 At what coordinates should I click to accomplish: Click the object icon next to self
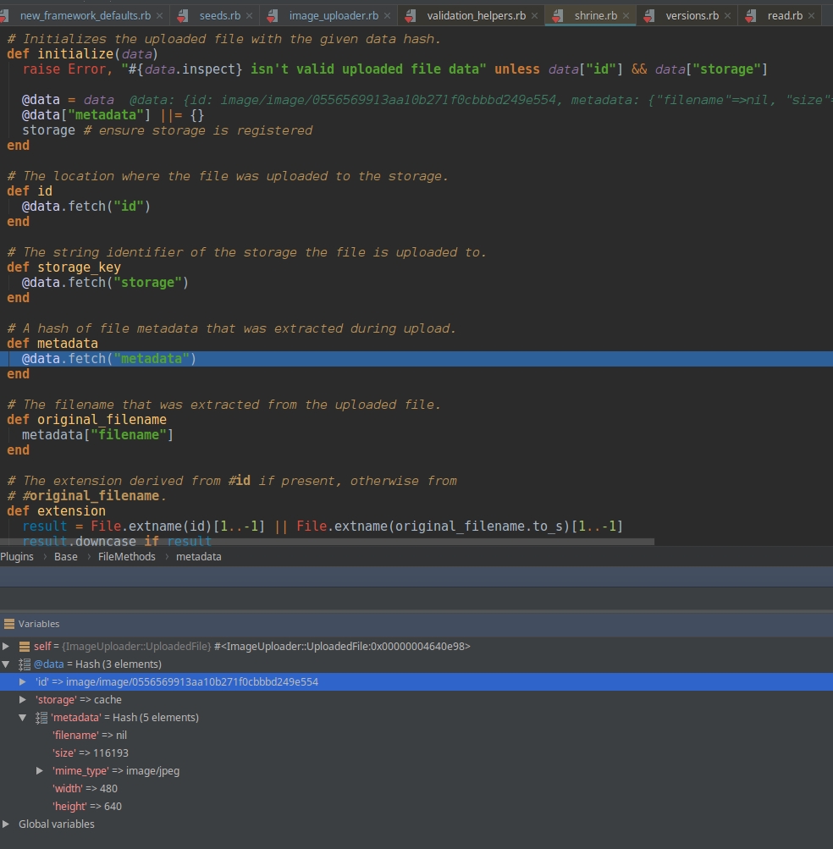tap(25, 646)
